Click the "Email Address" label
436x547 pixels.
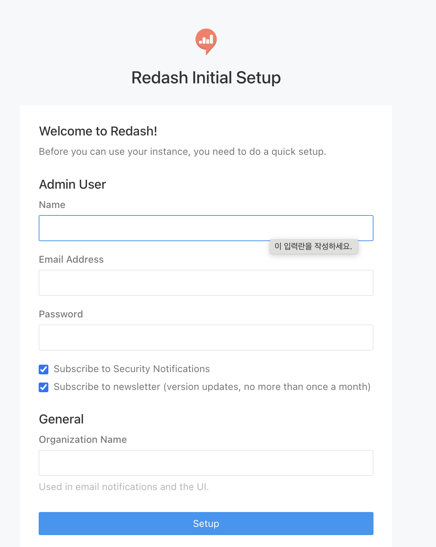tap(71, 259)
